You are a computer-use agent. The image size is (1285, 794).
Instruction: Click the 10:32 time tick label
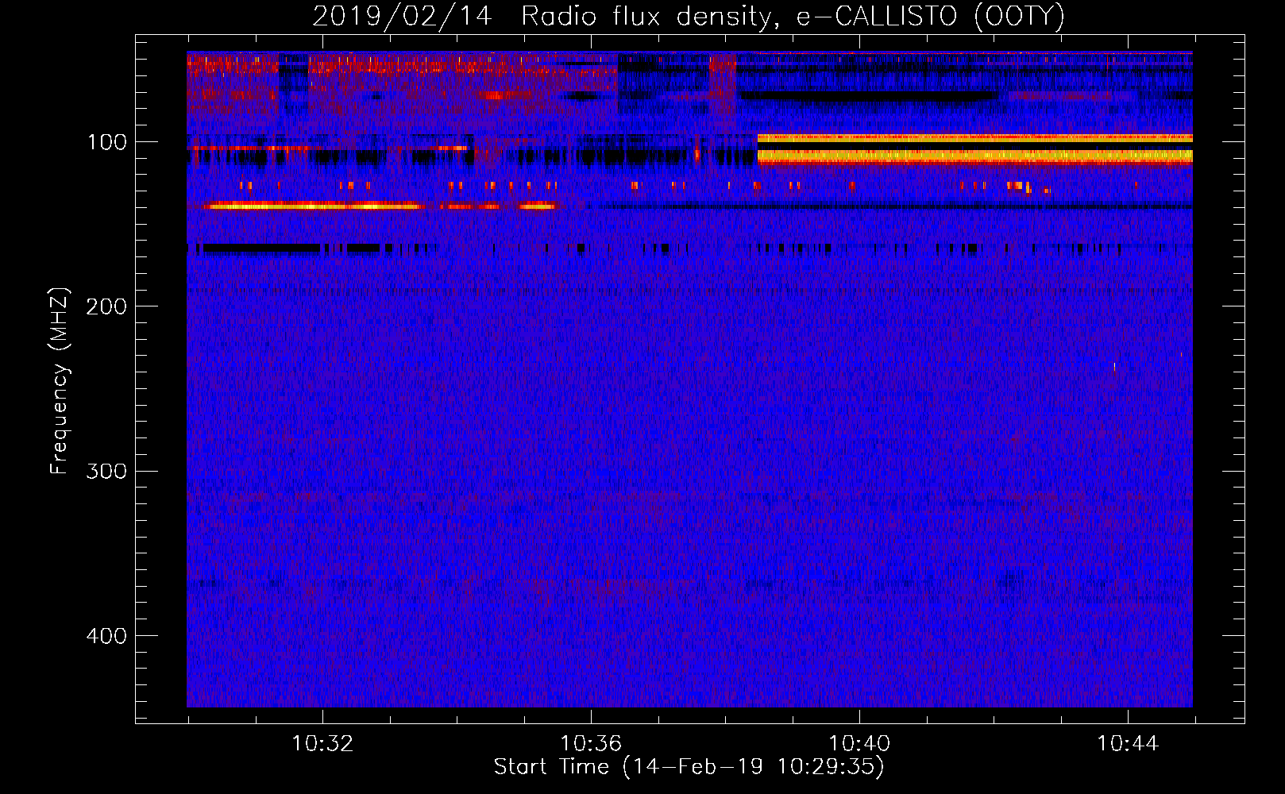(x=322, y=744)
